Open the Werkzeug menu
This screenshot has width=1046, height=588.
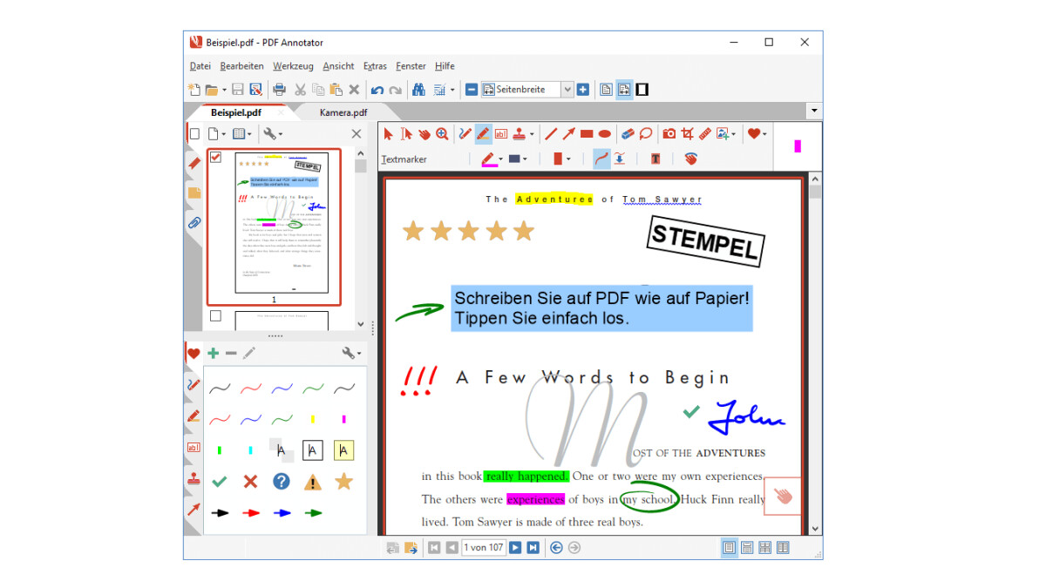(293, 66)
